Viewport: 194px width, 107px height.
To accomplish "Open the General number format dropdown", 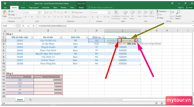I will [109, 13].
